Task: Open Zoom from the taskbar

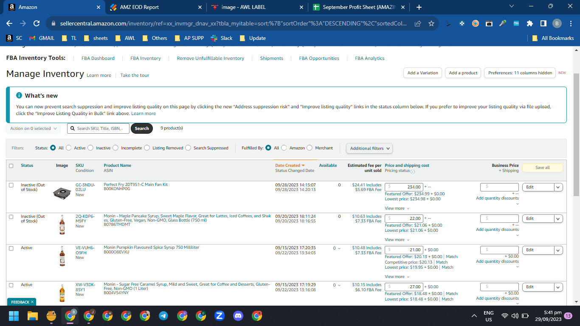Action: pos(220,316)
